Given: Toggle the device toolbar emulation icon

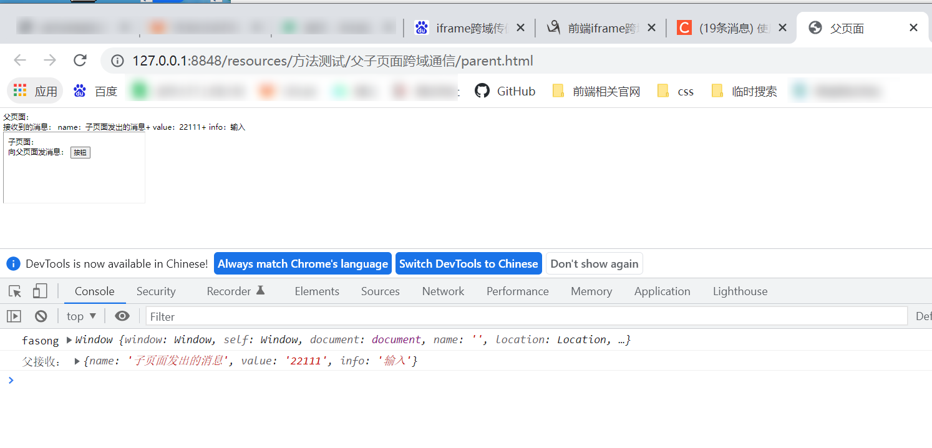Looking at the screenshot, I should [x=39, y=291].
